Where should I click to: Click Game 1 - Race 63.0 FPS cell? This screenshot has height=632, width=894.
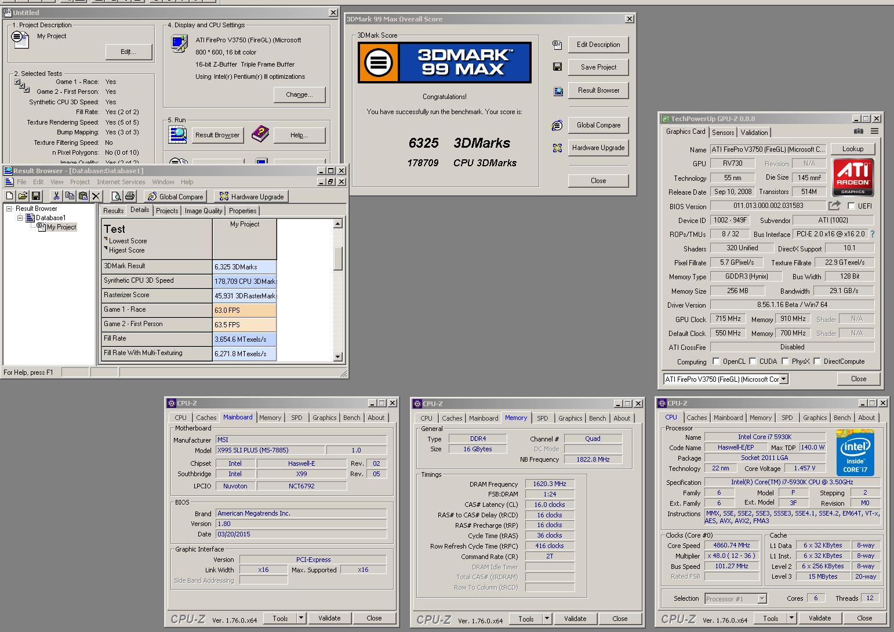(x=245, y=310)
